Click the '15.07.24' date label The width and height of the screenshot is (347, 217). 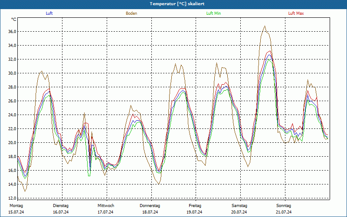point(16,212)
